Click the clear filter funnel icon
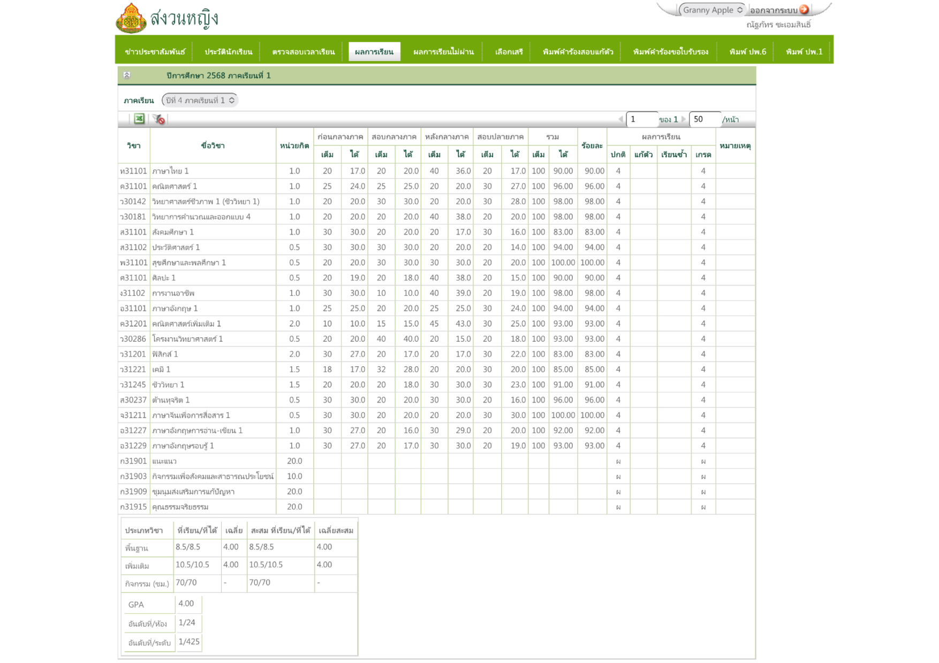 (158, 119)
